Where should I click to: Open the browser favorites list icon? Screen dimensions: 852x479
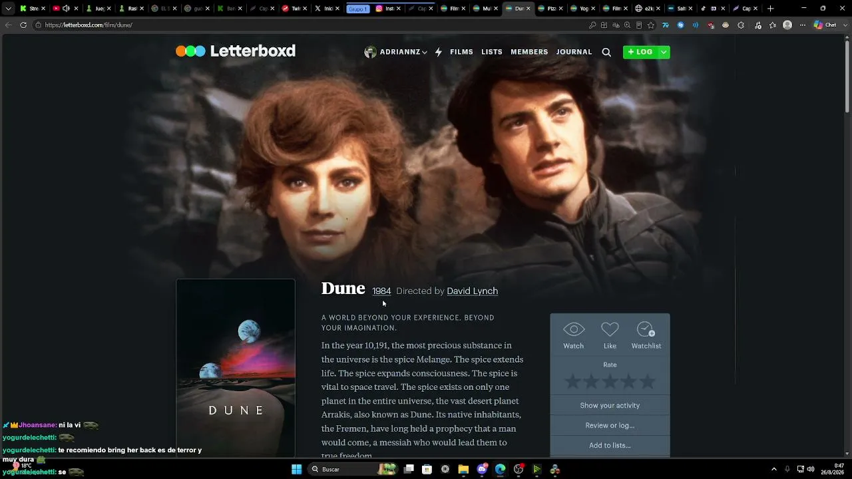(x=773, y=25)
